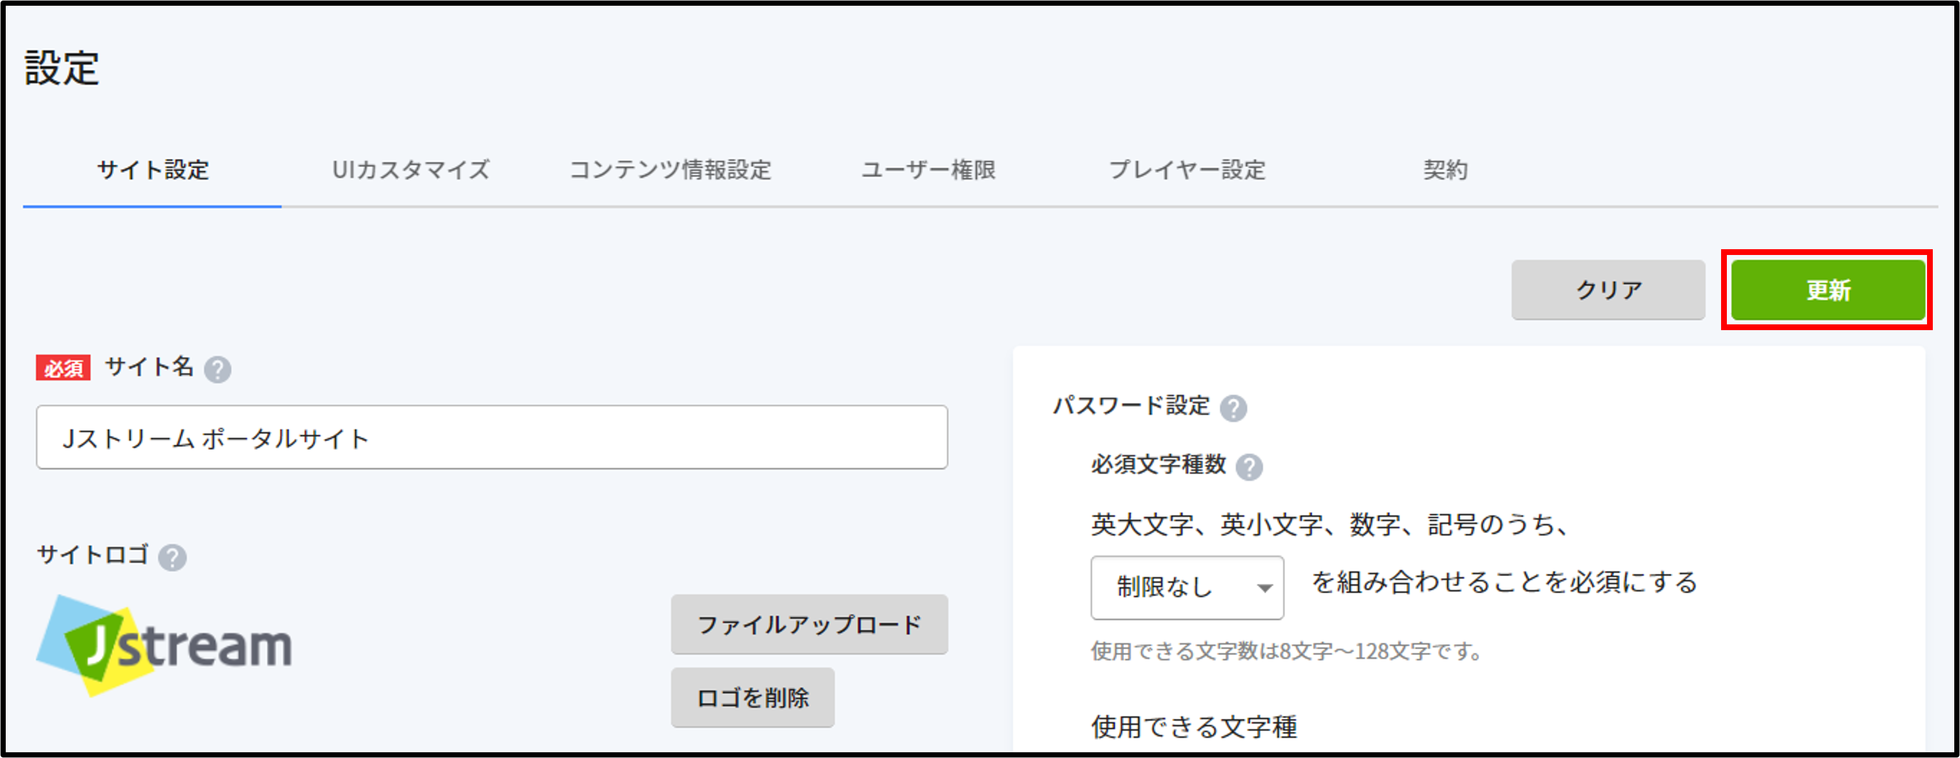This screenshot has height=758, width=1960.
Task: Click the help icon beside サイト名
Action: click(218, 369)
